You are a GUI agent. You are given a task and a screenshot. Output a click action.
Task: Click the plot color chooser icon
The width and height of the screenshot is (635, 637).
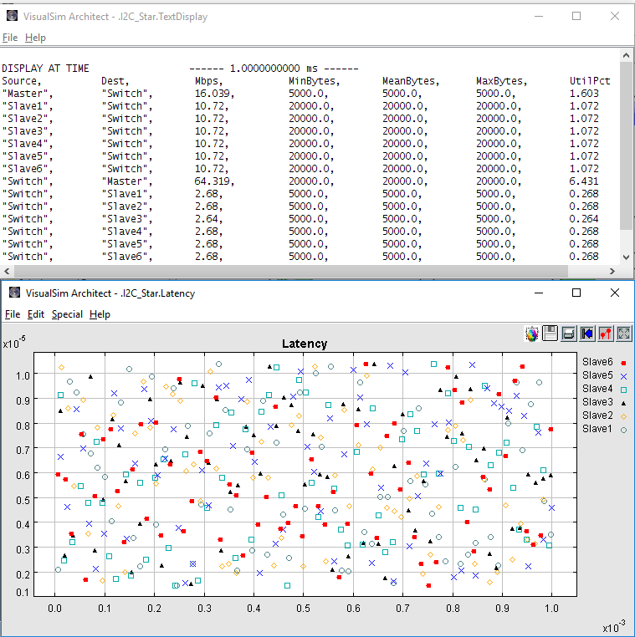(531, 334)
